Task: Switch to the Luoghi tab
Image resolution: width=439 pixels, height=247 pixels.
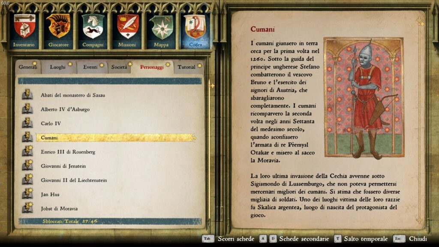Action: [58, 67]
